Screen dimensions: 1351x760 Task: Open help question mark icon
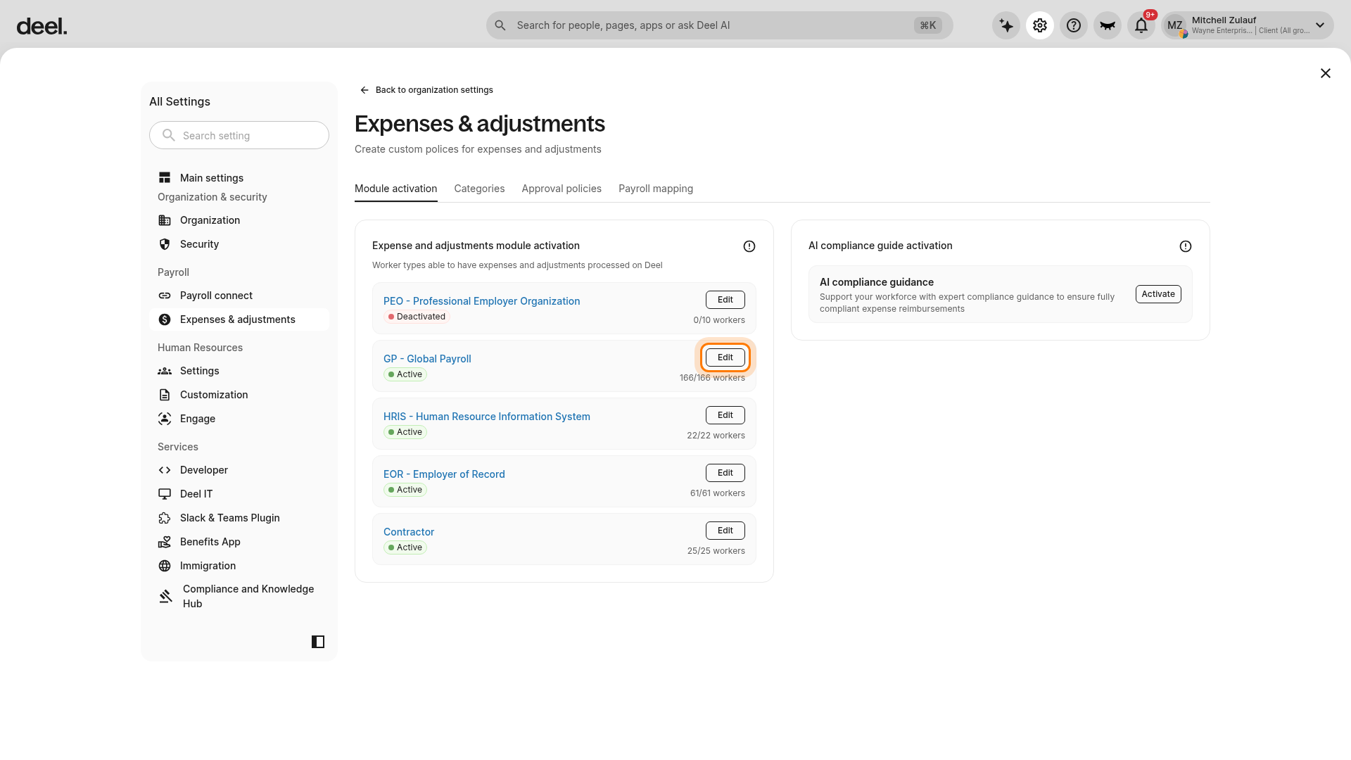[1074, 25]
